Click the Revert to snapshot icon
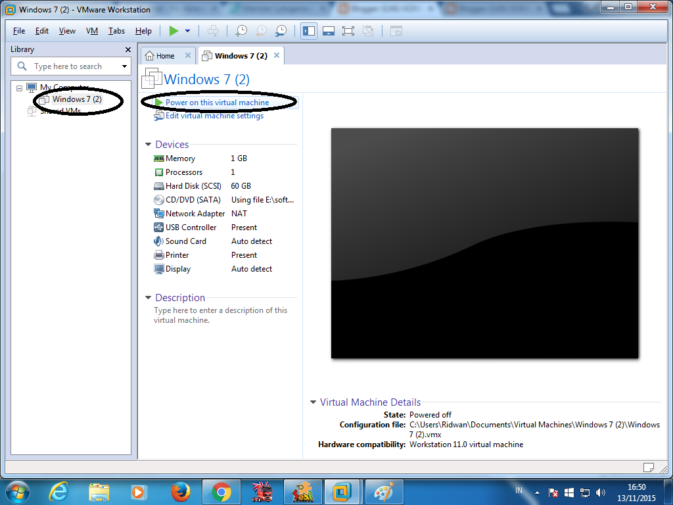This screenshot has height=505, width=673. tap(261, 31)
